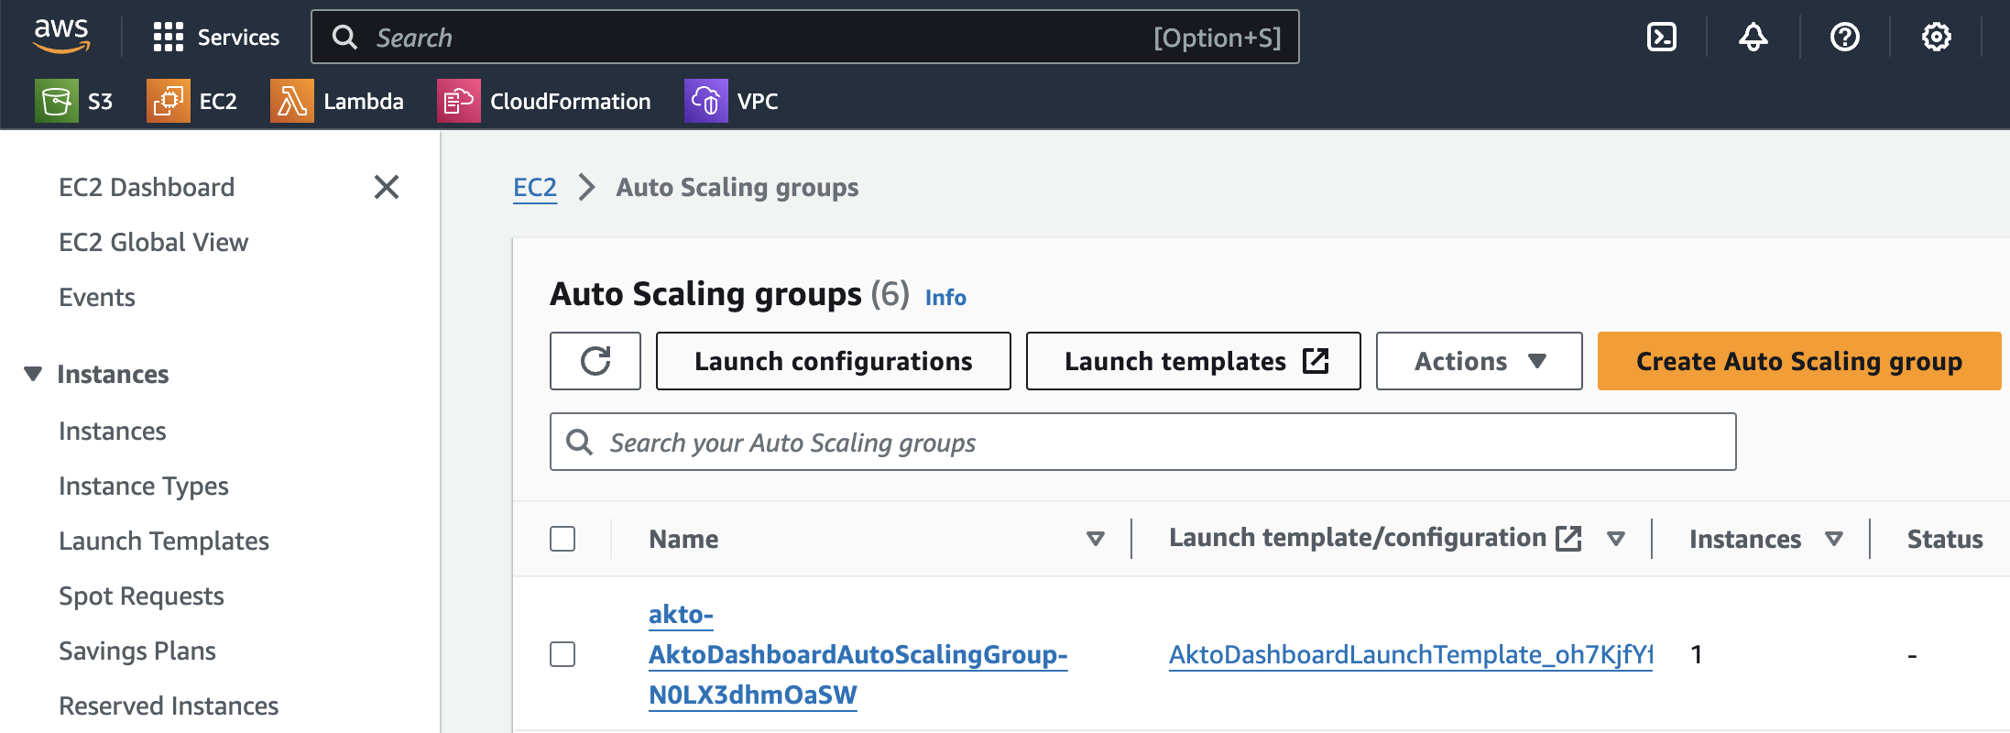Open EC2 Dashboard in sidebar
This screenshot has height=733, width=2010.
147,187
